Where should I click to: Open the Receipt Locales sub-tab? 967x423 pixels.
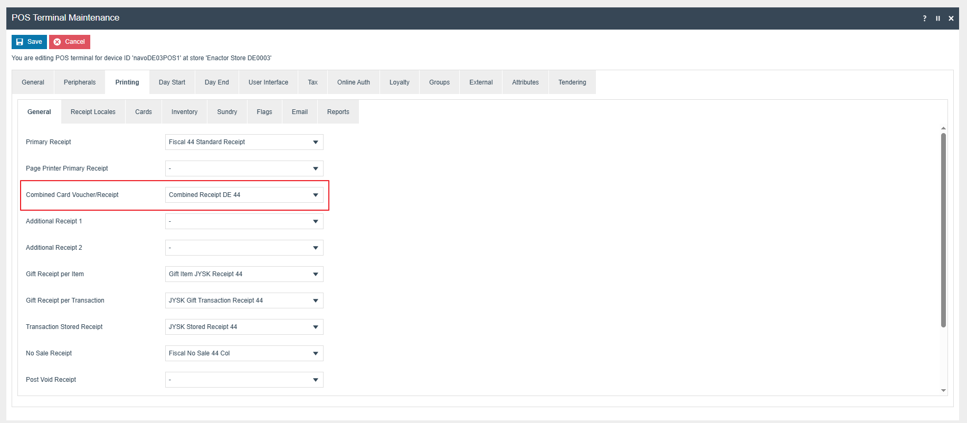click(x=93, y=112)
